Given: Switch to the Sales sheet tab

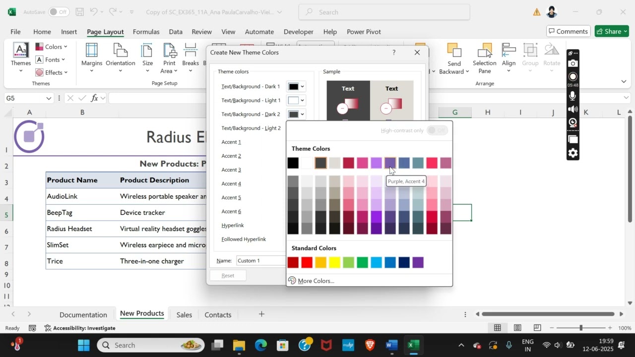Looking at the screenshot, I should 184,315.
